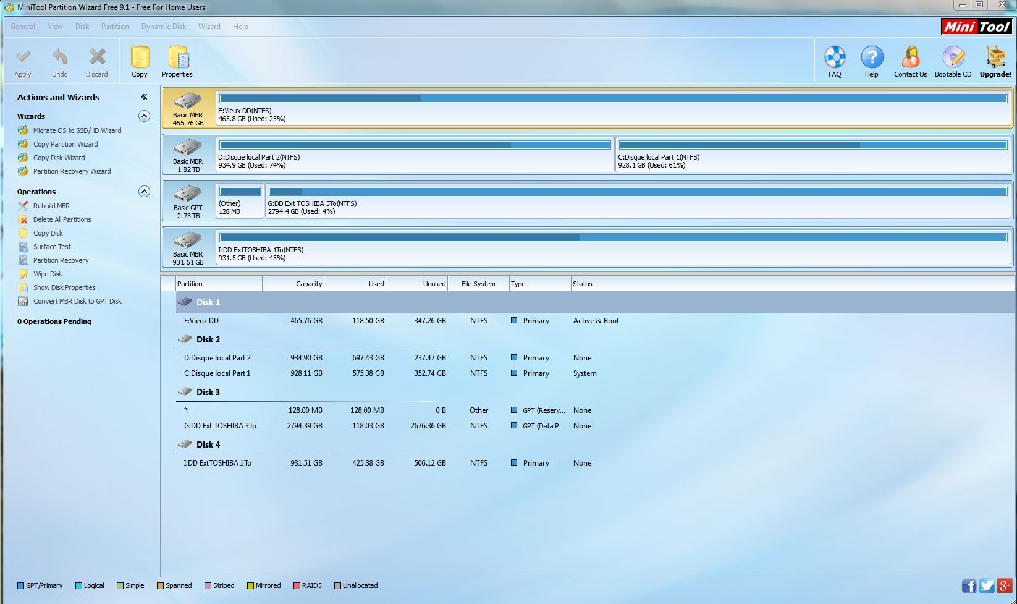Sort by Status column header

(793, 284)
